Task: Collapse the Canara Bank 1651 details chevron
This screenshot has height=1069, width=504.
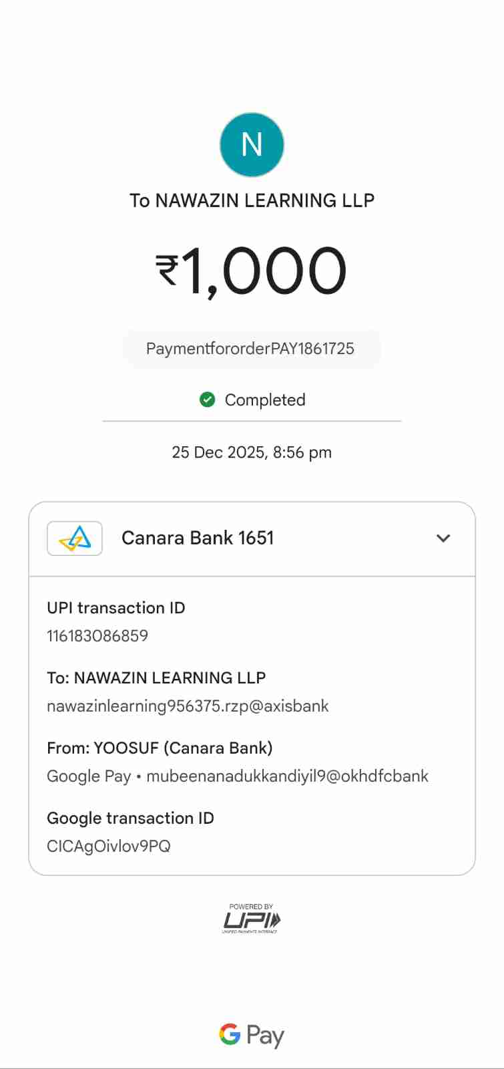Action: pos(443,539)
